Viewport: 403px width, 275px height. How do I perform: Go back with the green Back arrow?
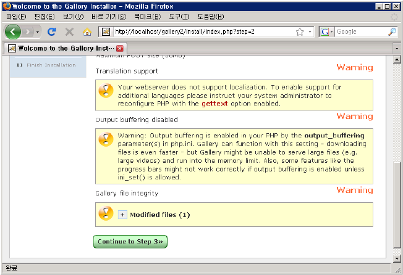[x=12, y=32]
